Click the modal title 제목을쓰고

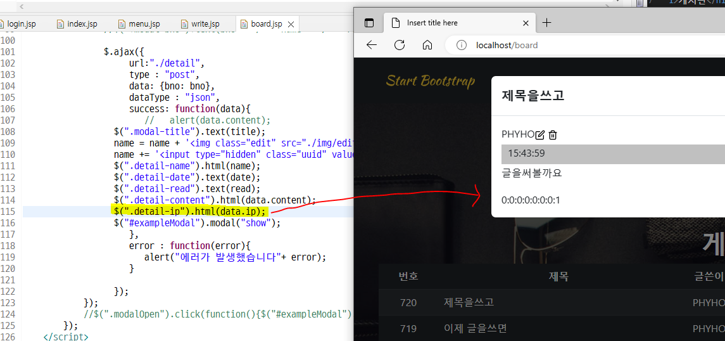pyautogui.click(x=533, y=96)
